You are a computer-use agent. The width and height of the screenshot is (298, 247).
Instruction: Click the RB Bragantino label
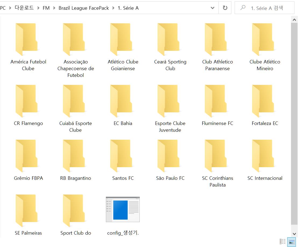(76, 178)
